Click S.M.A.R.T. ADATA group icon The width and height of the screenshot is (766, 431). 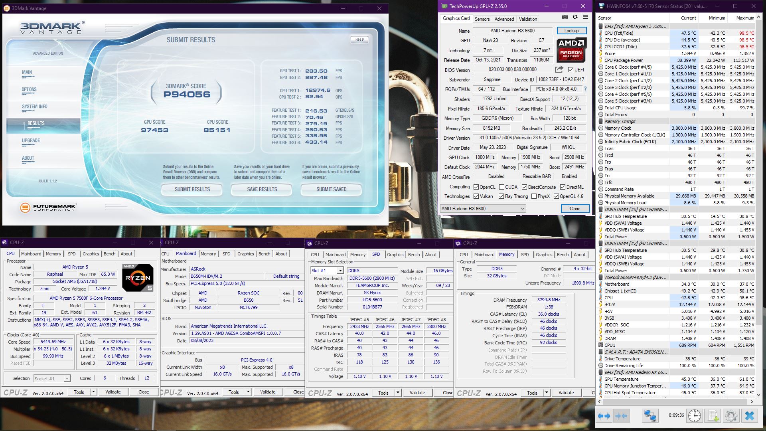click(x=601, y=352)
